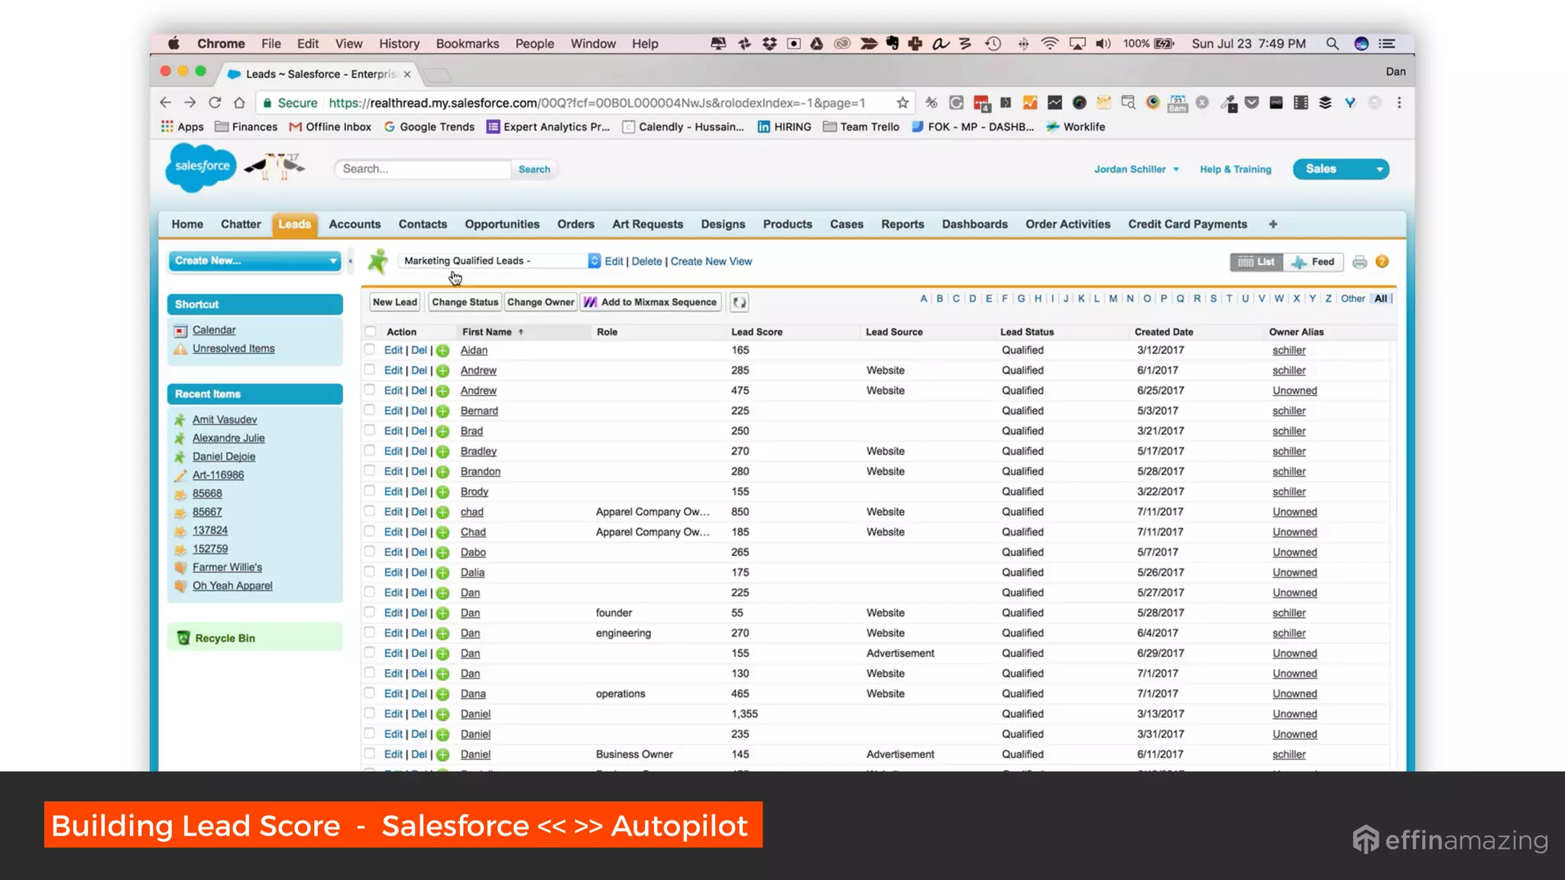Open the Amit Vasudev recent item
1565x880 pixels.
tap(224, 419)
